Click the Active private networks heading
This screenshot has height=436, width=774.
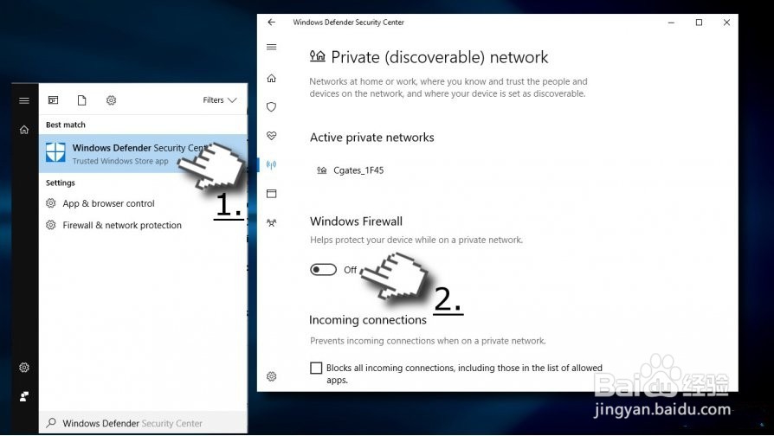click(x=372, y=138)
